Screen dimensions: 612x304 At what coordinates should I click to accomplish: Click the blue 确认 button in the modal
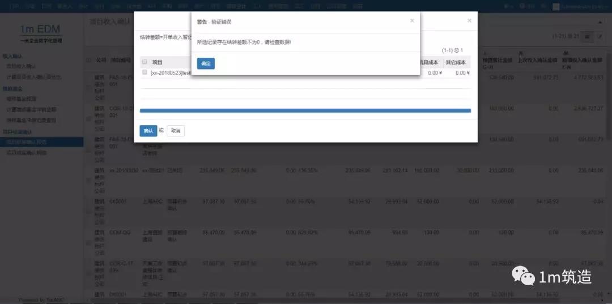point(148,131)
